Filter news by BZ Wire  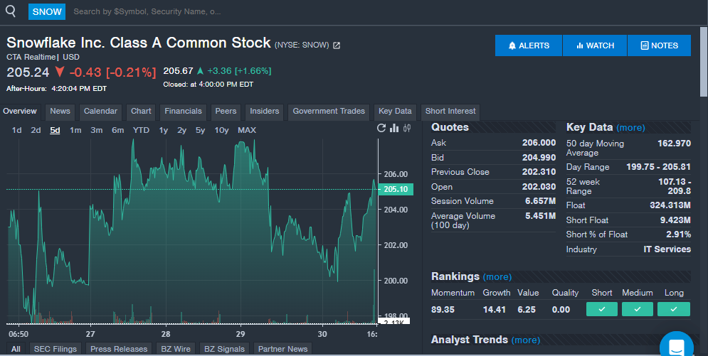click(x=176, y=349)
